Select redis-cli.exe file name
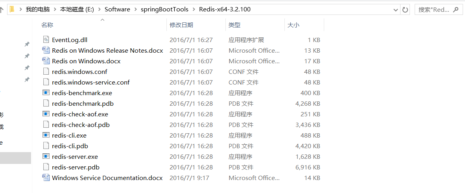The width and height of the screenshot is (465, 193). [69, 136]
